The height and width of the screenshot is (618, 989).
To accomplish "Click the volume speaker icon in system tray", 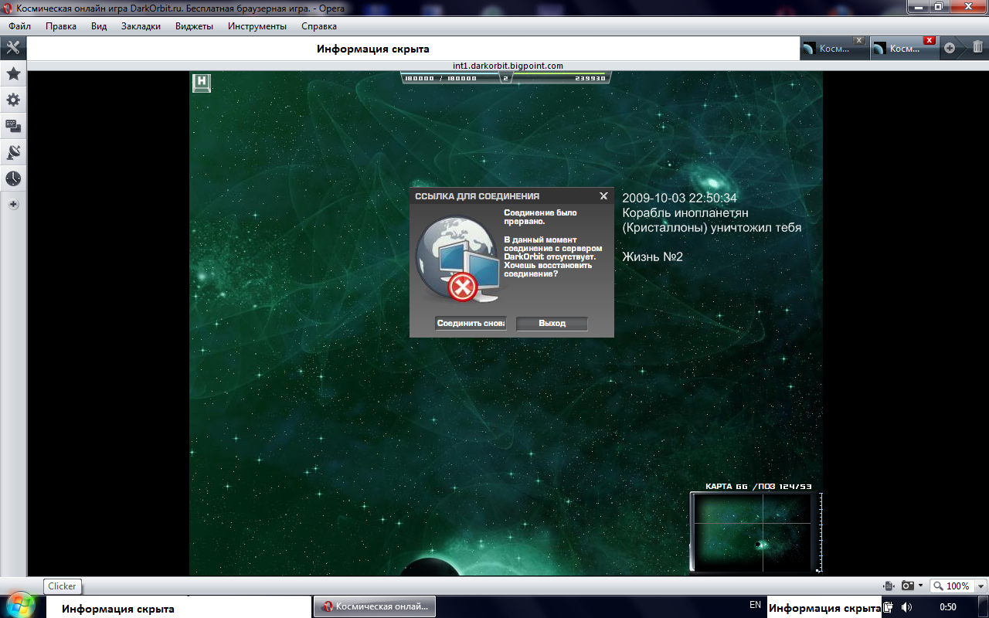I will pos(906,607).
